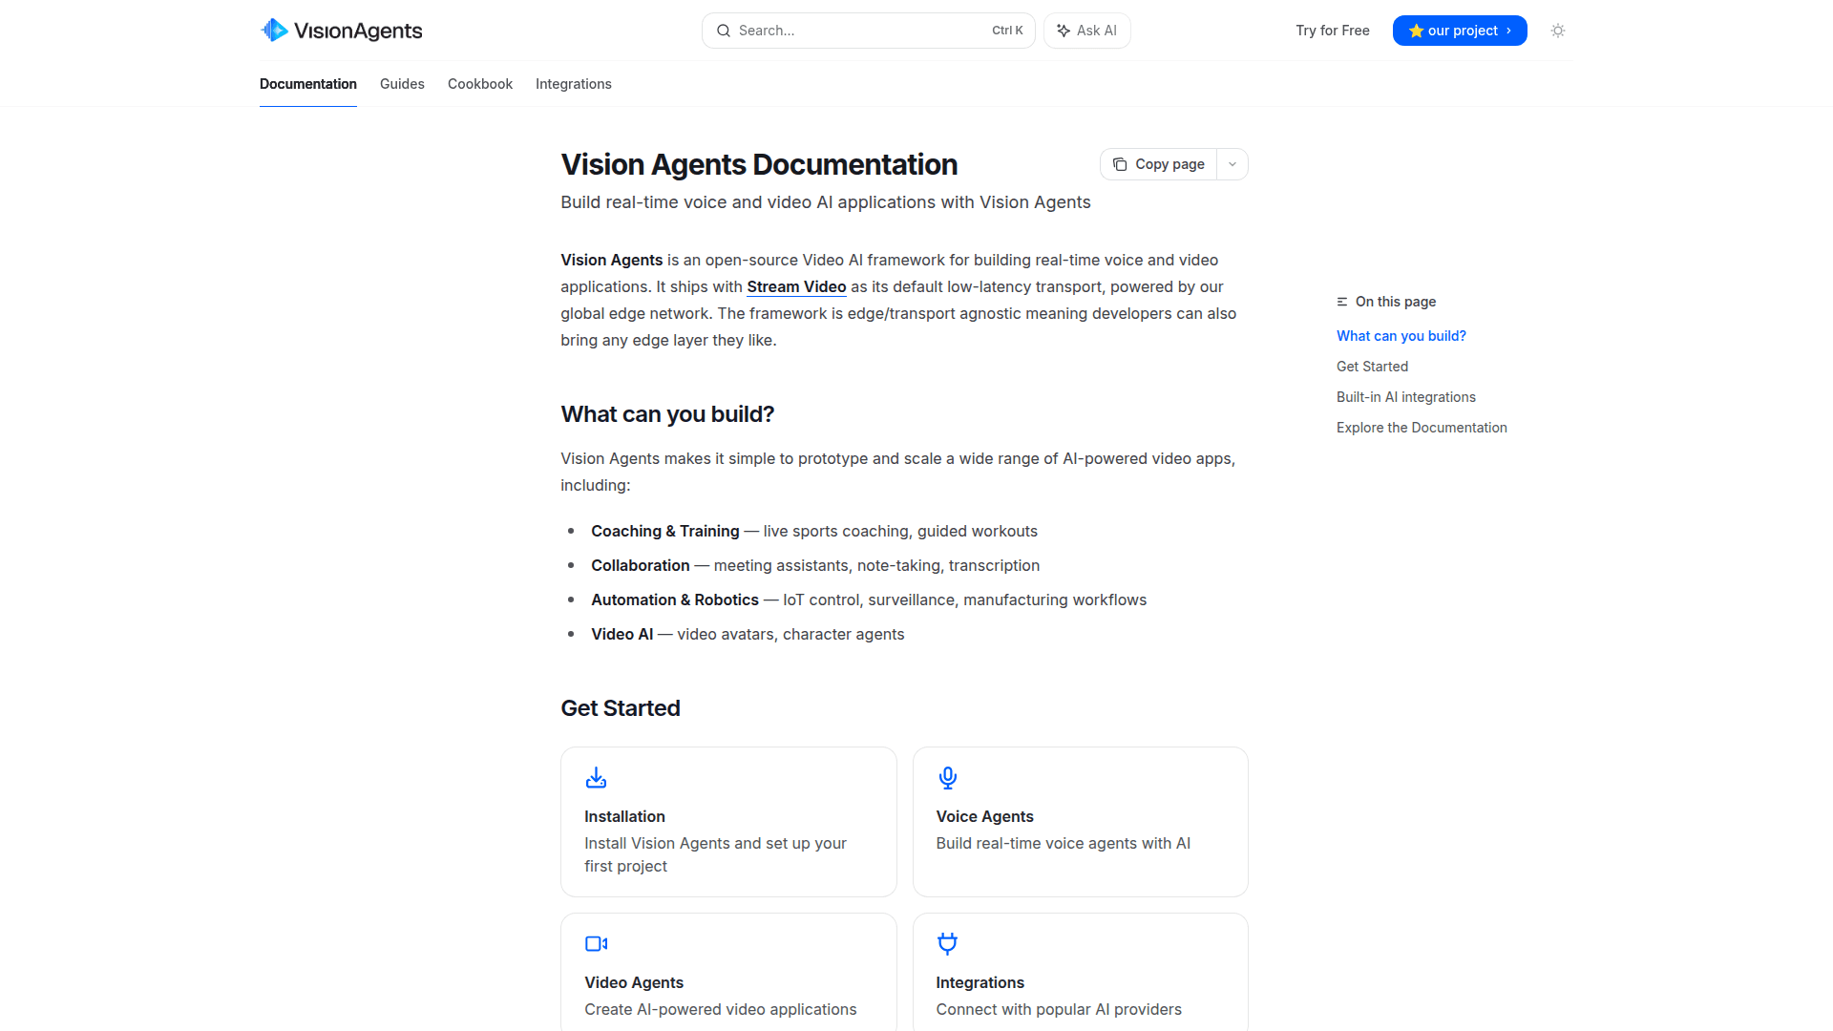
Task: Click the search magnifier icon
Action: pos(724,30)
